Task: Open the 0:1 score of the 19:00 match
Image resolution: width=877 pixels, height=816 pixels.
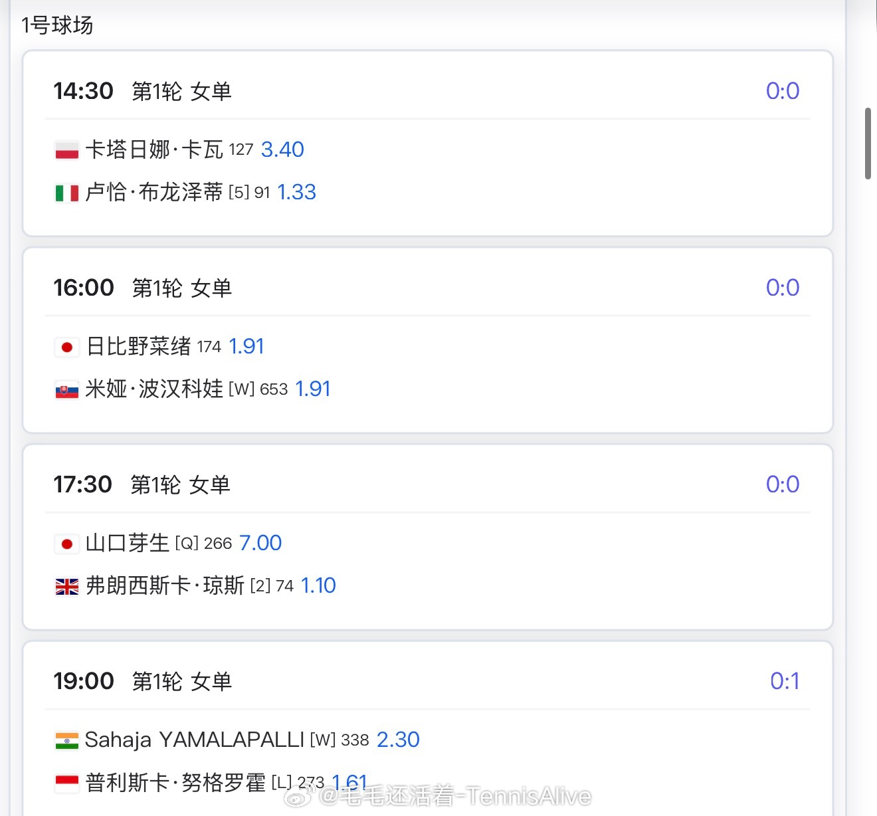Action: coord(784,681)
